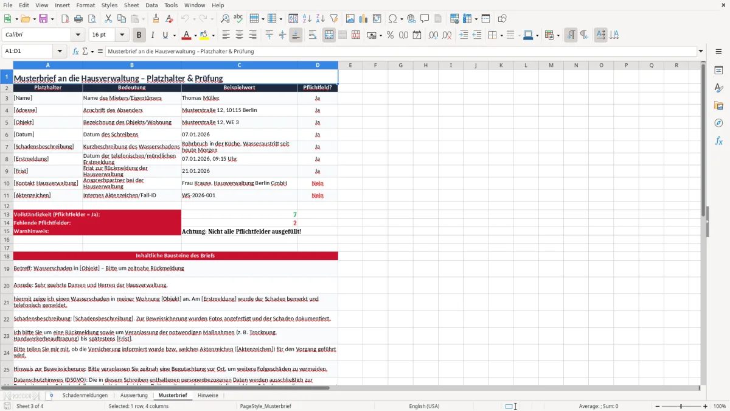
Task: Cut selection with scissors icon
Action: (x=108, y=19)
